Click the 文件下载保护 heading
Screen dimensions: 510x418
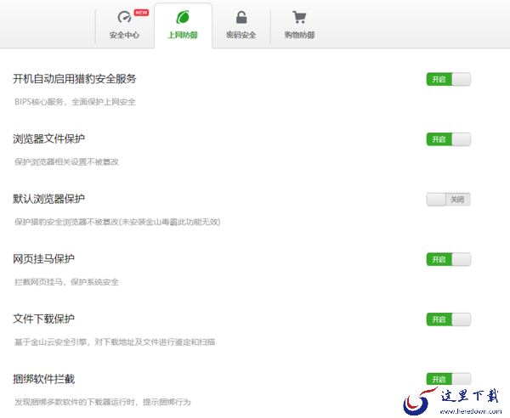pyautogui.click(x=43, y=319)
